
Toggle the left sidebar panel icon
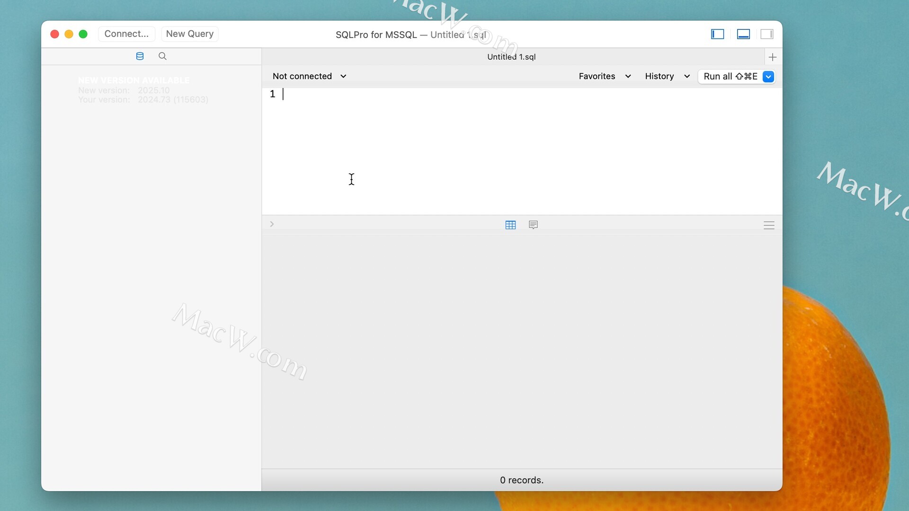coord(717,34)
